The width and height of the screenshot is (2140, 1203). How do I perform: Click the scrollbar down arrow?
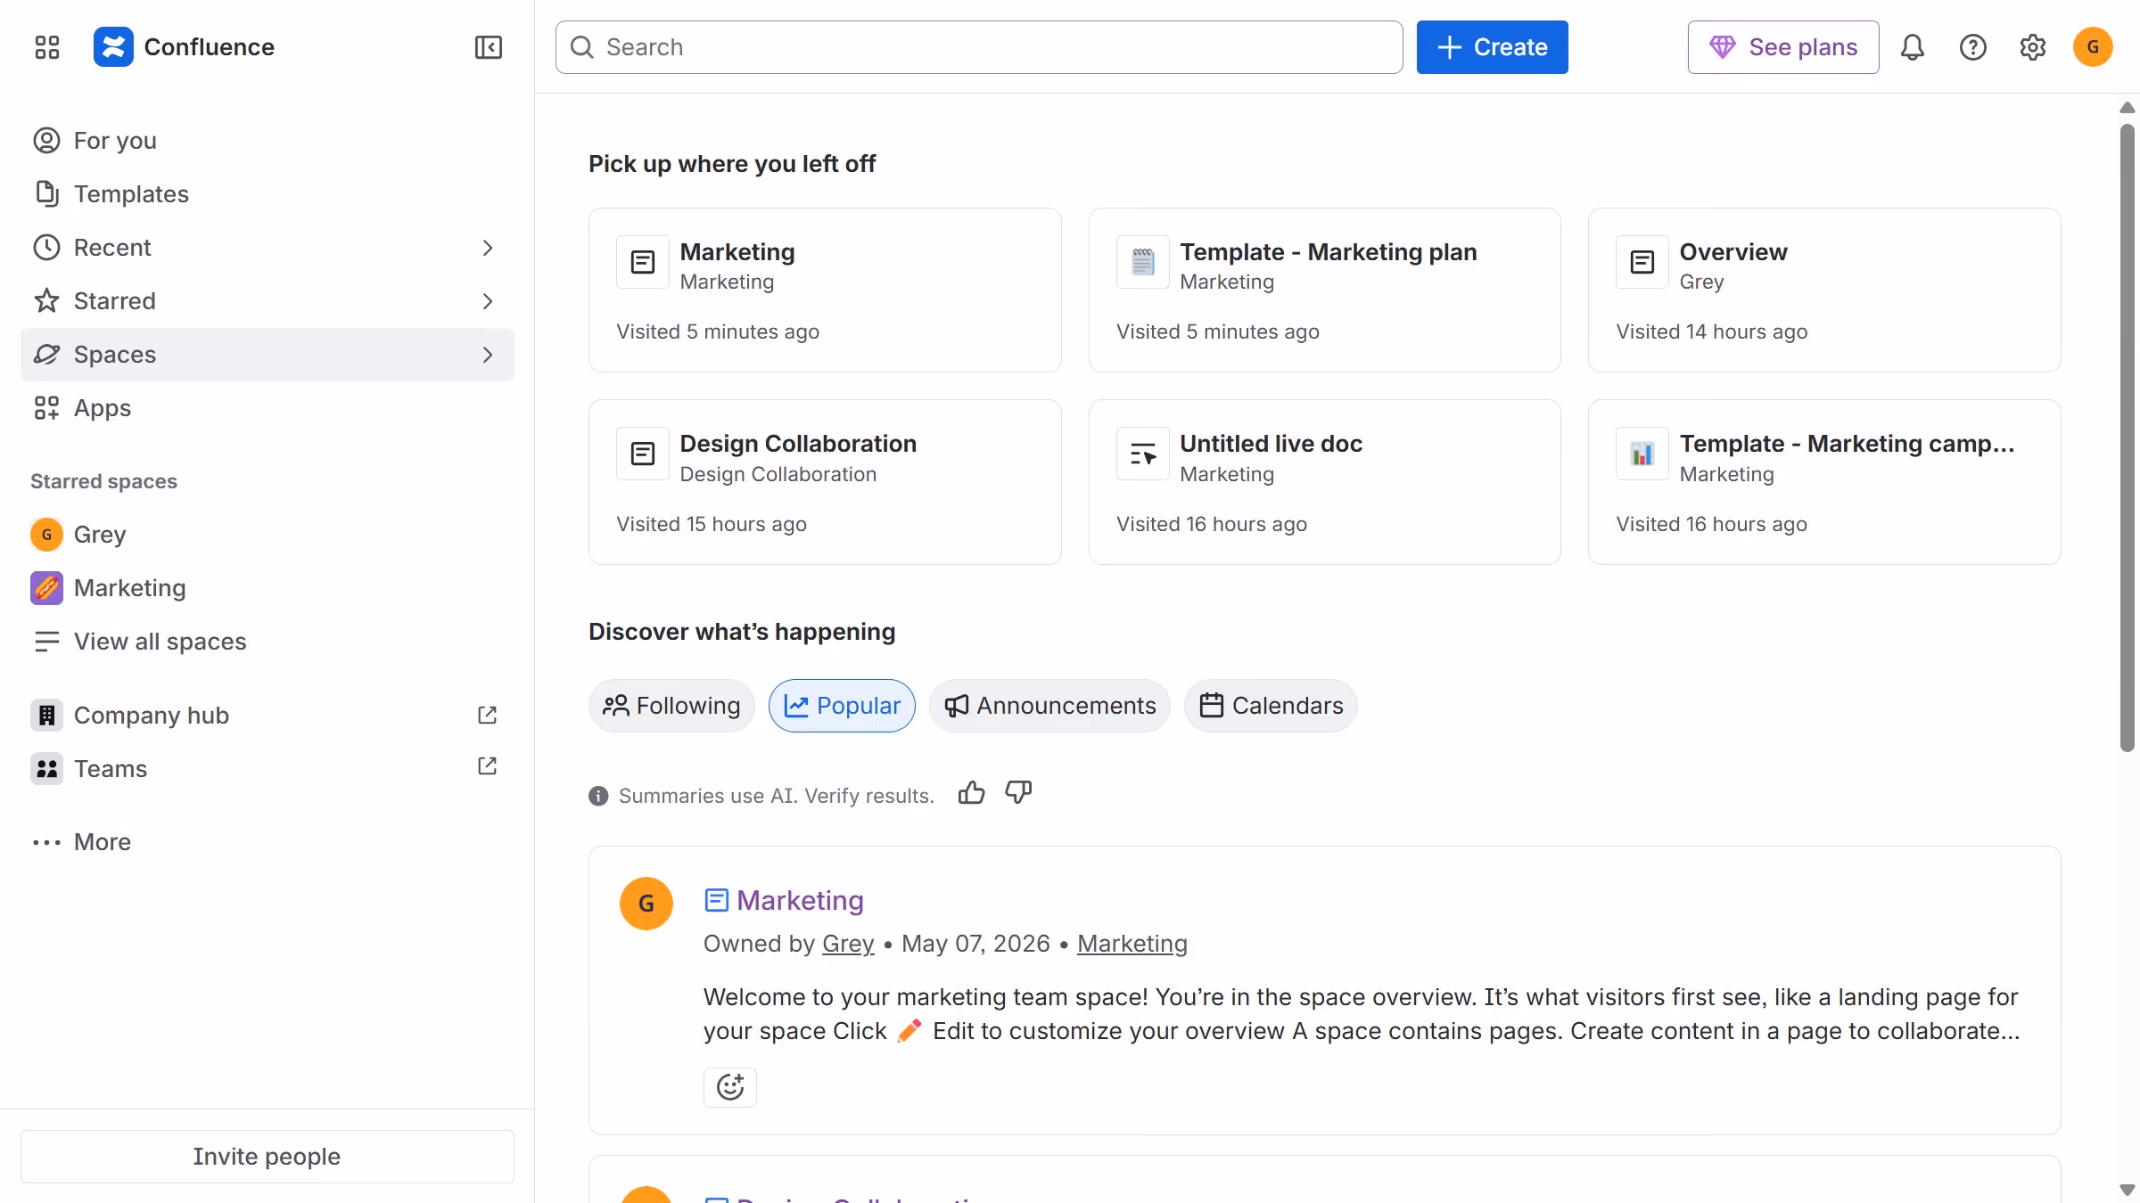(x=2128, y=1190)
